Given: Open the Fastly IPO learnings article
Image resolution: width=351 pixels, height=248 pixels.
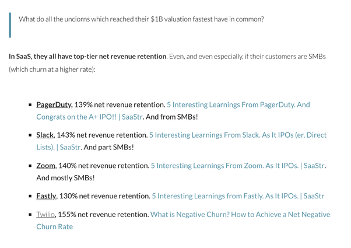Looking at the screenshot, I should (237, 196).
